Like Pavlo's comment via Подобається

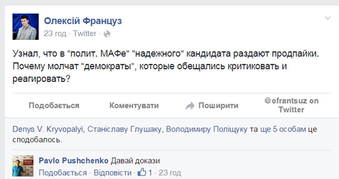coord(63,173)
